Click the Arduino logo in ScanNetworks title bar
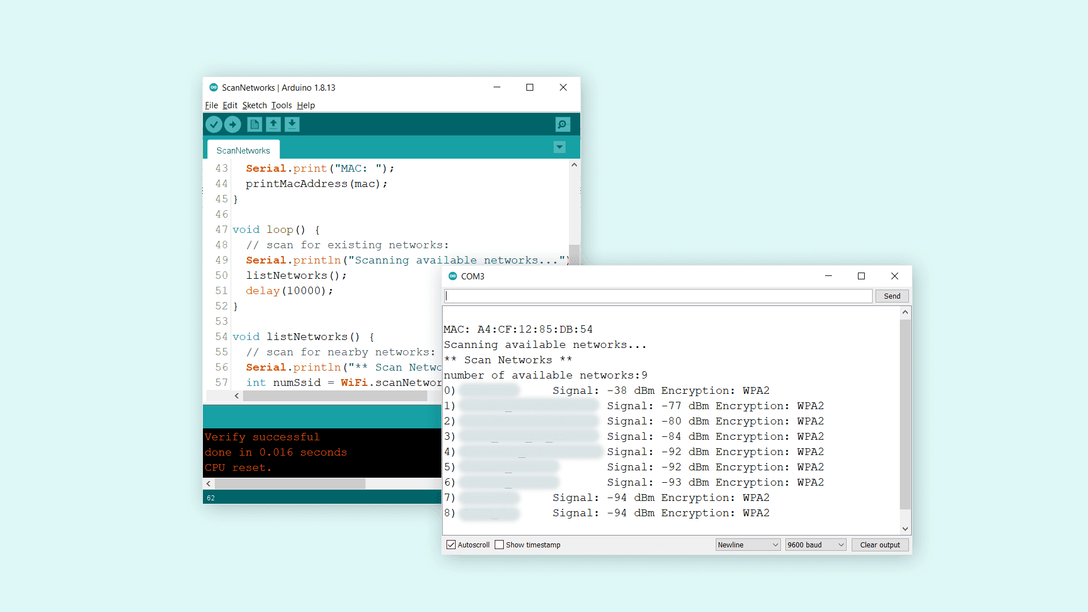This screenshot has height=612, width=1088. [x=214, y=87]
